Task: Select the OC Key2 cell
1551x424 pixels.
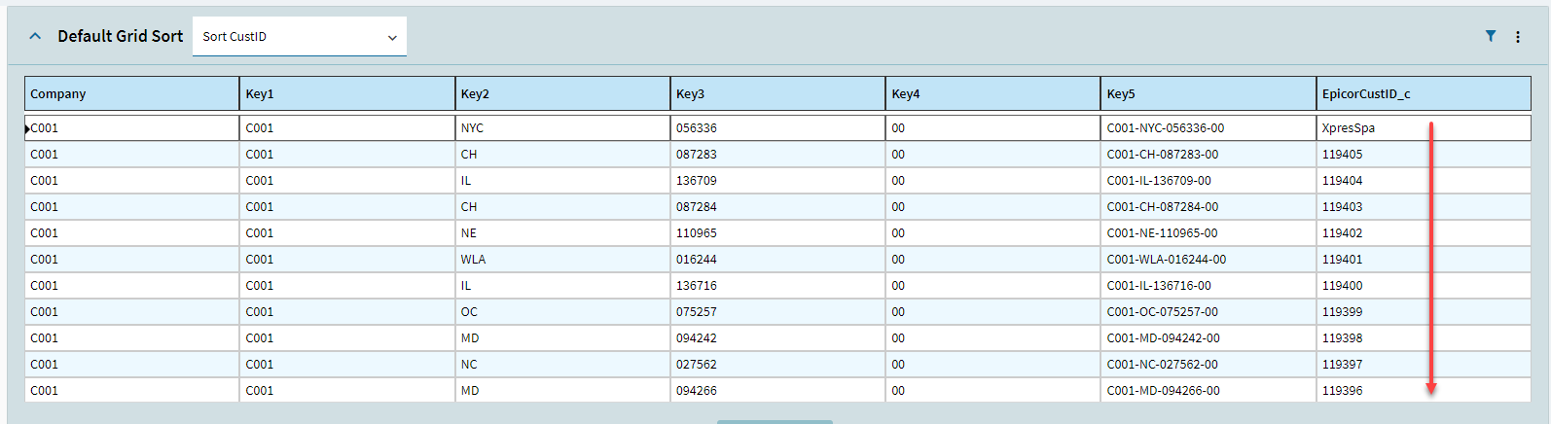Action: click(x=562, y=312)
